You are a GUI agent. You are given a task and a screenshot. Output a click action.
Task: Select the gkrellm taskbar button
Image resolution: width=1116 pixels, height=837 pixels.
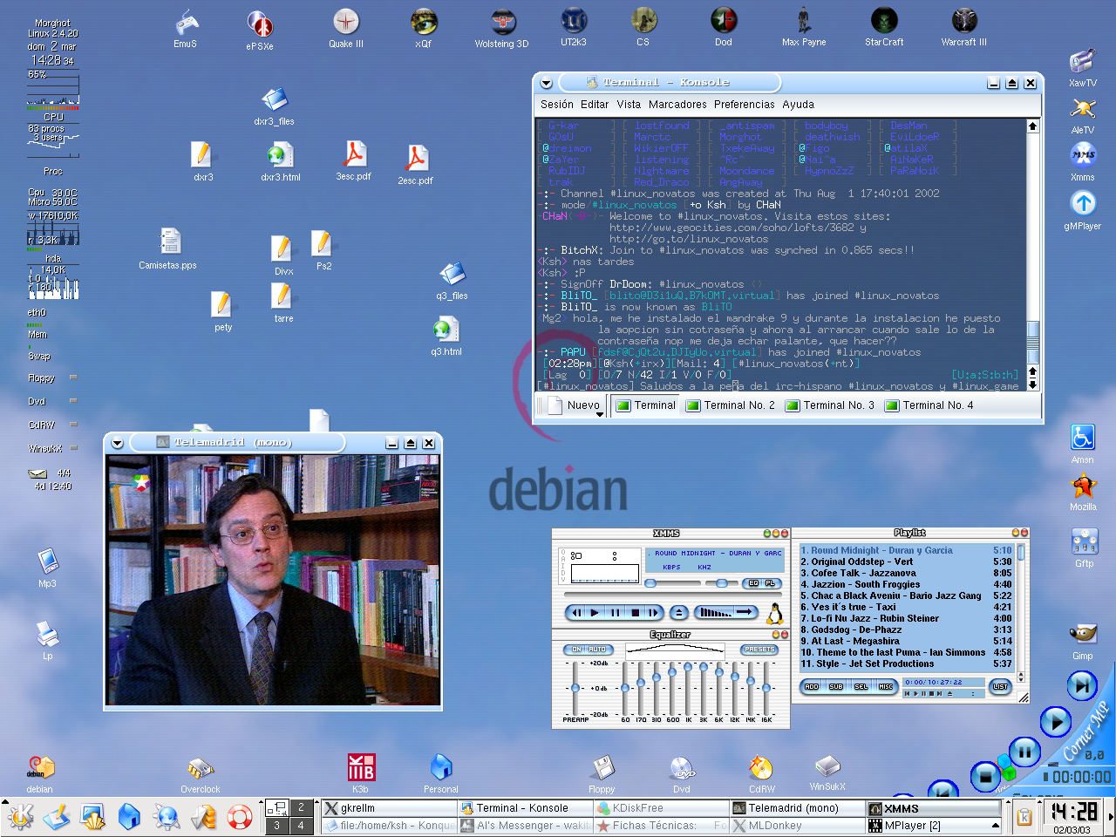tap(389, 808)
